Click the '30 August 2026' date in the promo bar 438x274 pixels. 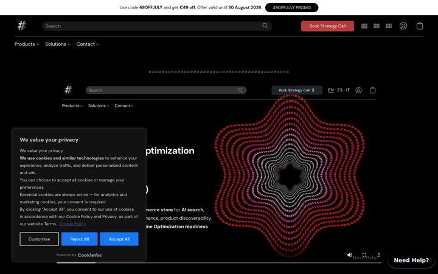click(245, 7)
